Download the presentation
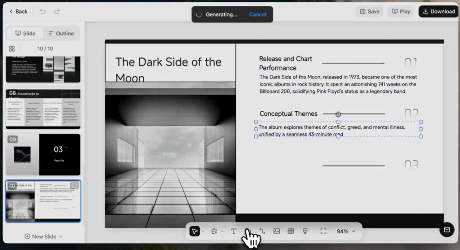This screenshot has width=460, height=250. tap(439, 11)
